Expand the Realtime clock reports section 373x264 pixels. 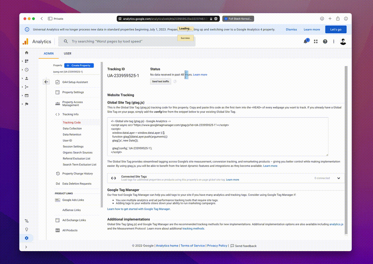(x=26, y=70)
